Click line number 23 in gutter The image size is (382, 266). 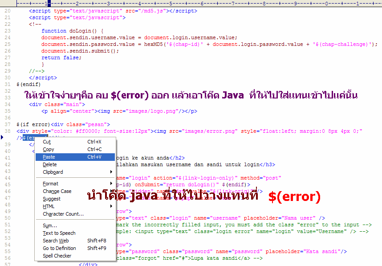click(x=8, y=31)
